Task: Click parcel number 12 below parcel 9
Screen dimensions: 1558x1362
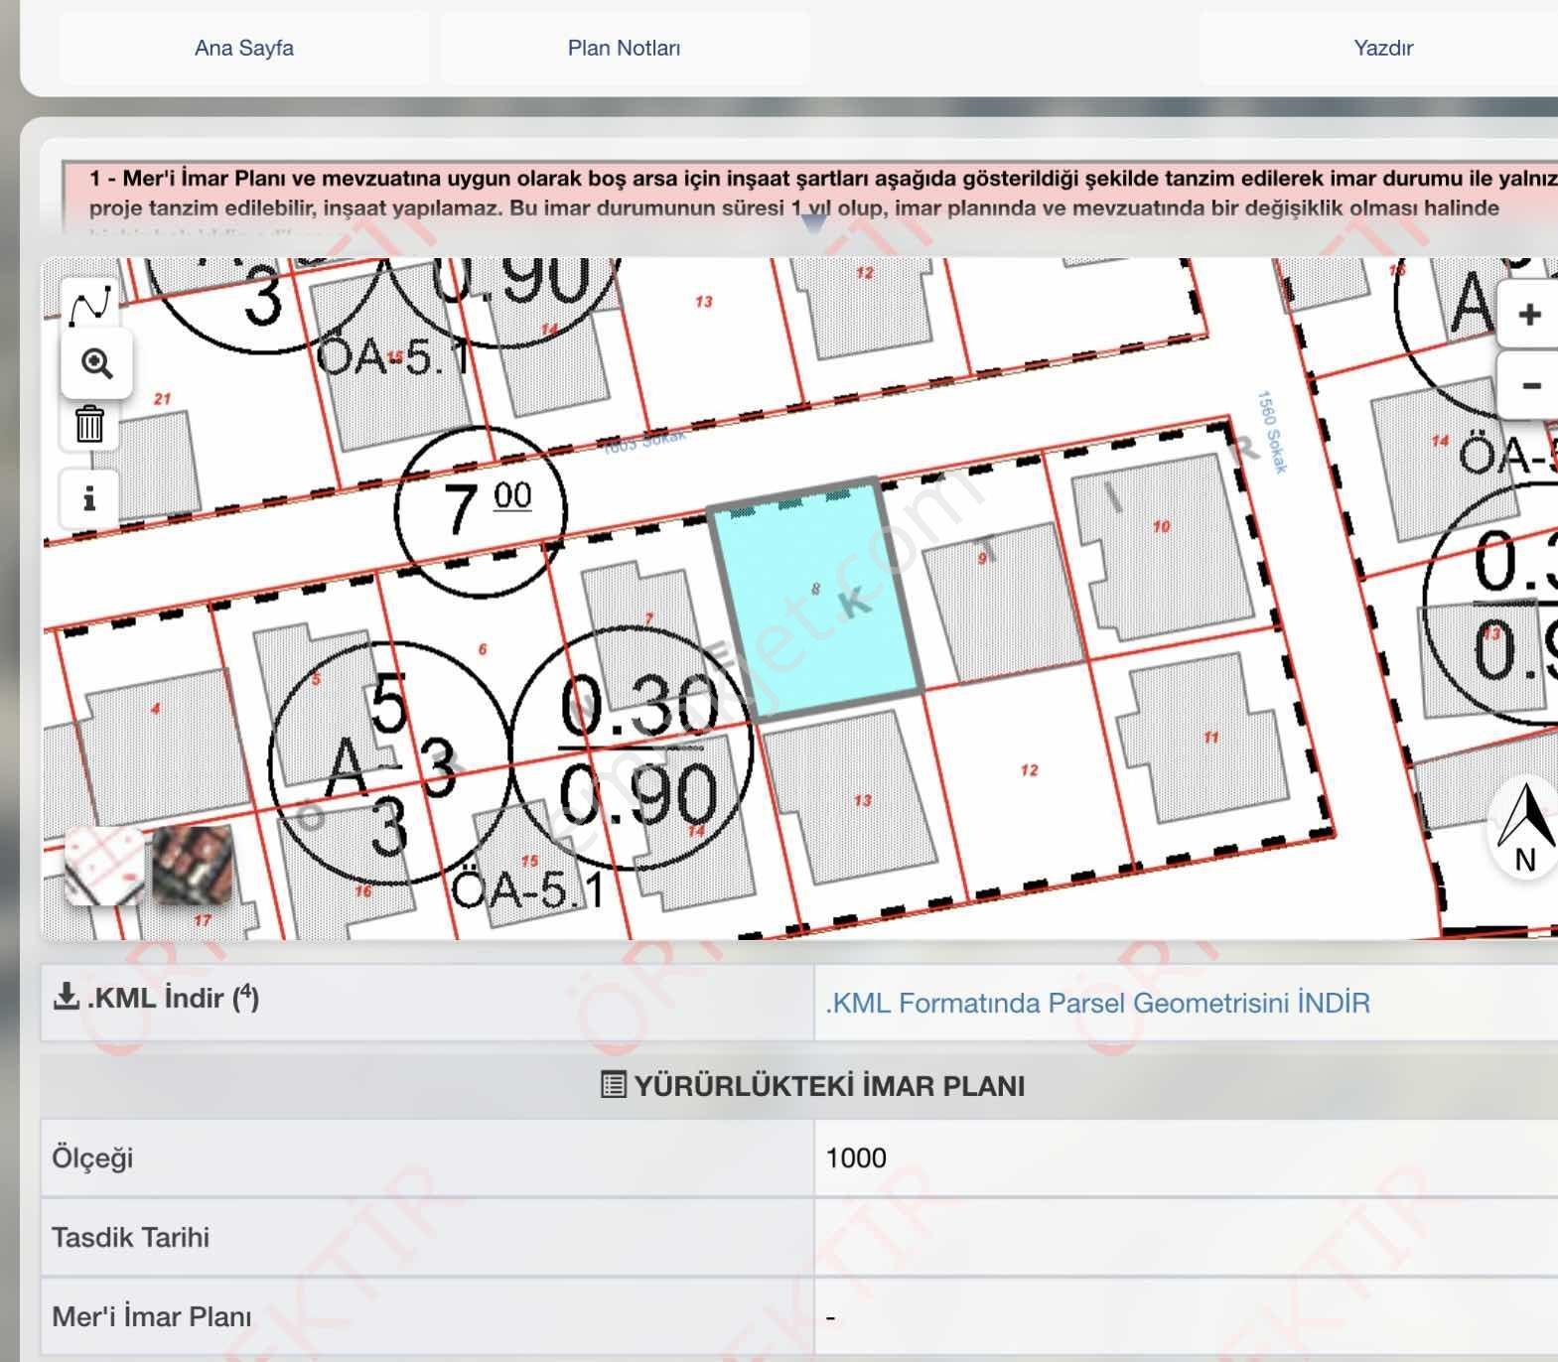Action: coord(1029,770)
